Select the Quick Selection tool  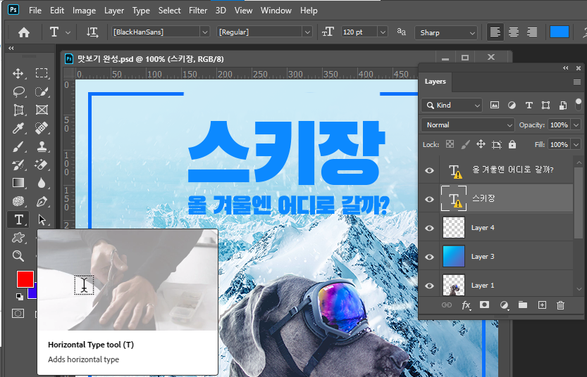point(42,91)
